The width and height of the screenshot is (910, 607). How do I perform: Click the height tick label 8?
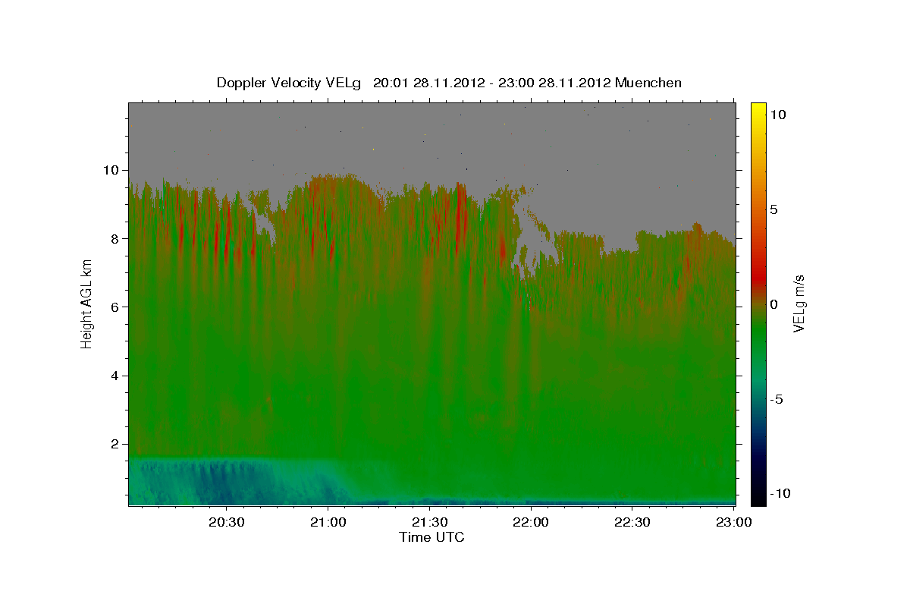pyautogui.click(x=115, y=238)
